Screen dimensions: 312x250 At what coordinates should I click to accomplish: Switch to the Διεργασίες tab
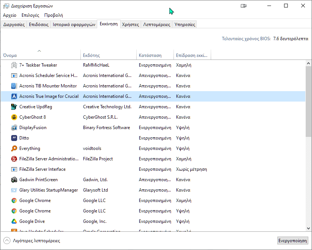tap(14, 25)
